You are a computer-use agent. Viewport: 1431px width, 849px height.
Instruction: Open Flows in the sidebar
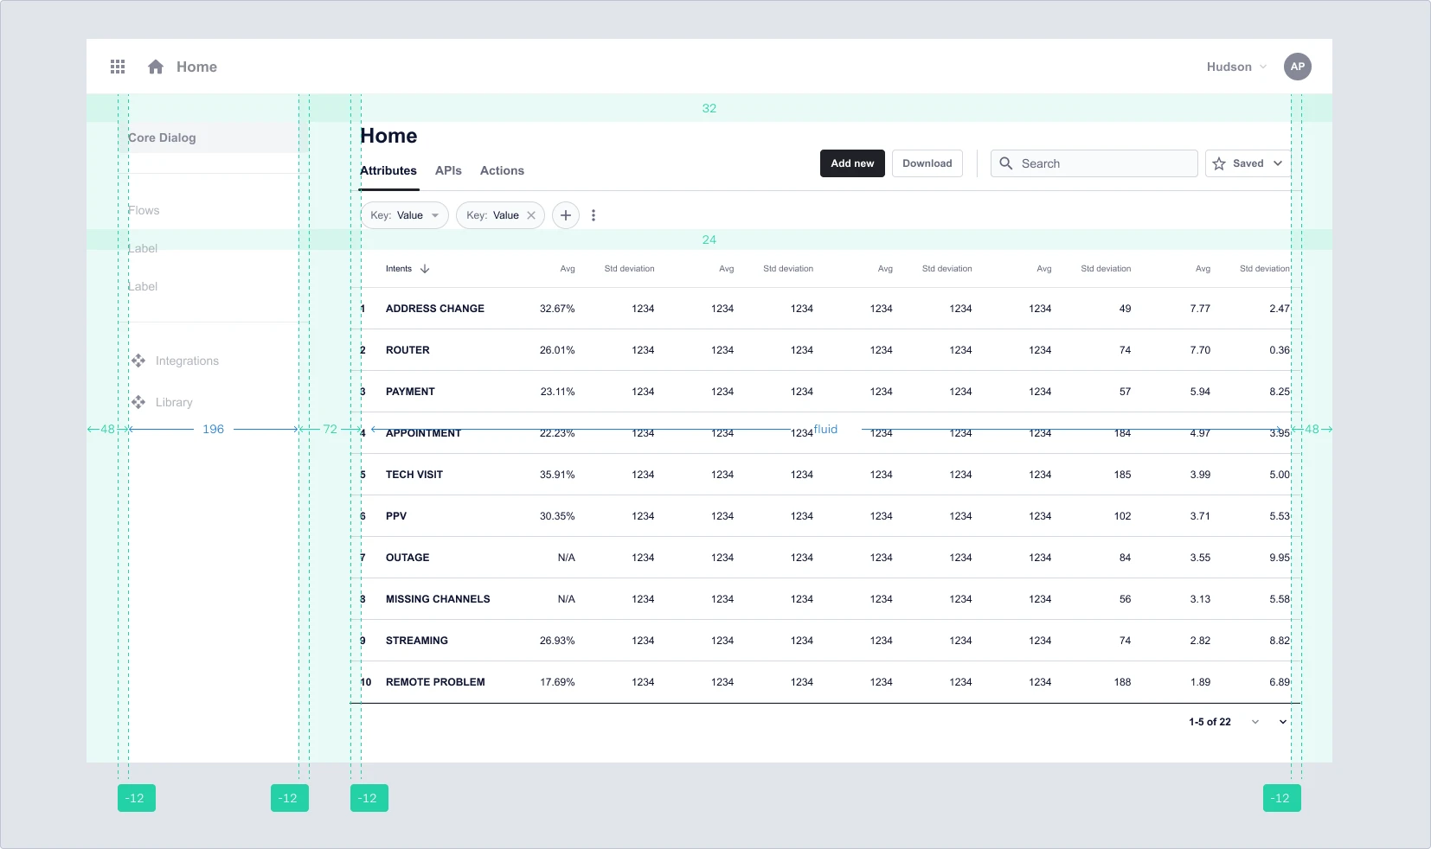144,210
